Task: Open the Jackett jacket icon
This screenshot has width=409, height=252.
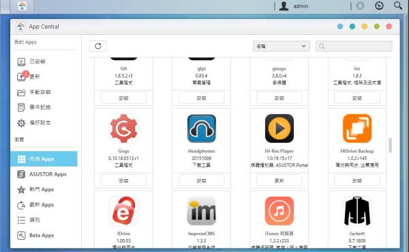Action: 357,211
